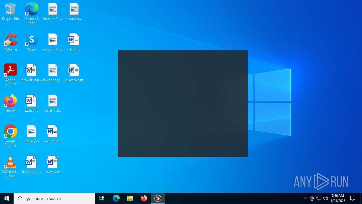
Task: Open the CCleaner desktop shortcut
Action: click(x=10, y=42)
